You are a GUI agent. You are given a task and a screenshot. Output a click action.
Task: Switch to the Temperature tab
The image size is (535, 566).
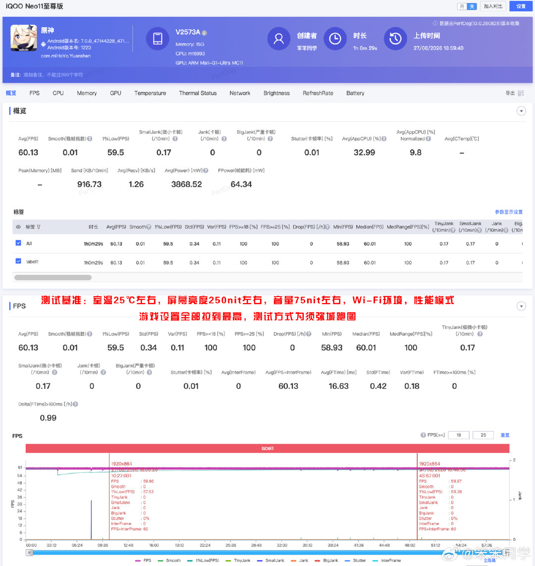coord(150,93)
